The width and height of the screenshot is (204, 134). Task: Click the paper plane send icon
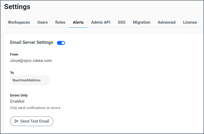pos(16,121)
